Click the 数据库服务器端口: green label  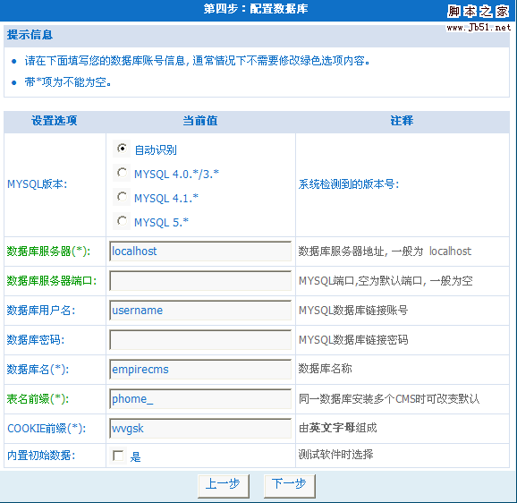point(52,281)
